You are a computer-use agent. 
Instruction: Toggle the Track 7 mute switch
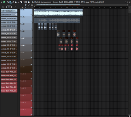[31, 57]
